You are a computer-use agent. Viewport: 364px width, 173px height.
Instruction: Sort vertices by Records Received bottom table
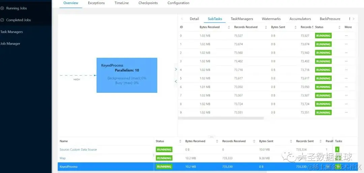point(254,141)
